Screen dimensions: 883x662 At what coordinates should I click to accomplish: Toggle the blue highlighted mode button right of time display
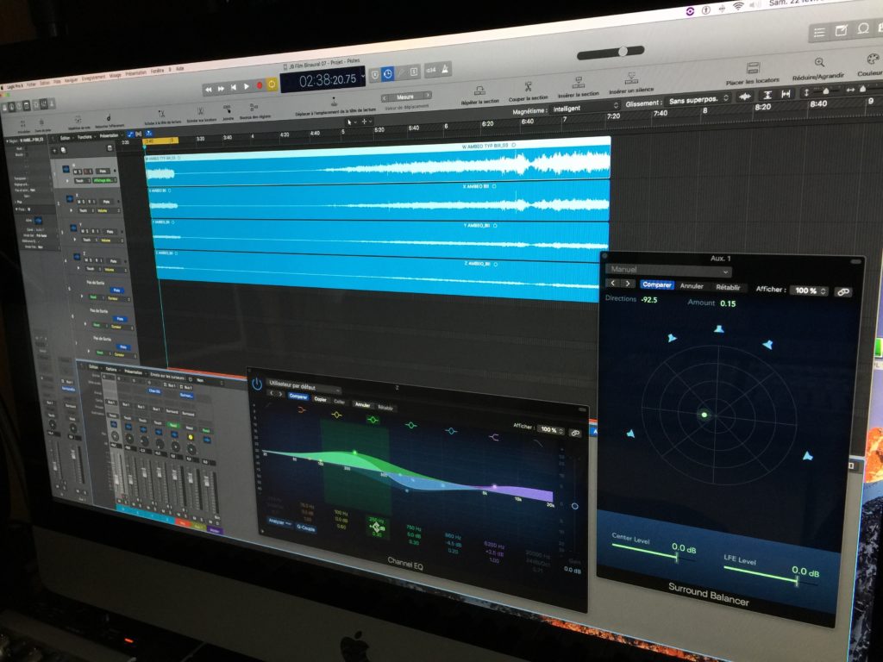388,74
